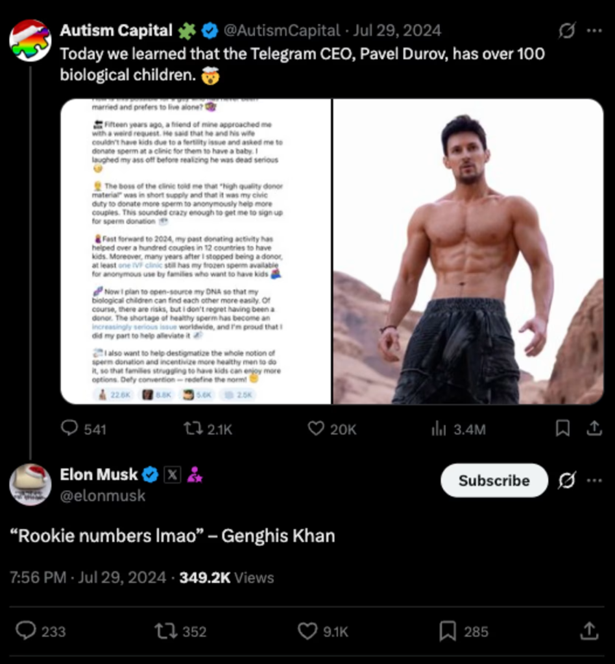Click Autism Capital's blue verification badge
The image size is (615, 664).
coord(208,30)
